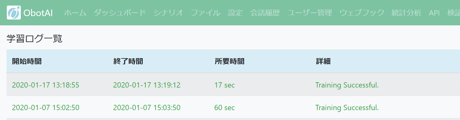Select the log row starting 2020-01-17 13:18:55

233,85
